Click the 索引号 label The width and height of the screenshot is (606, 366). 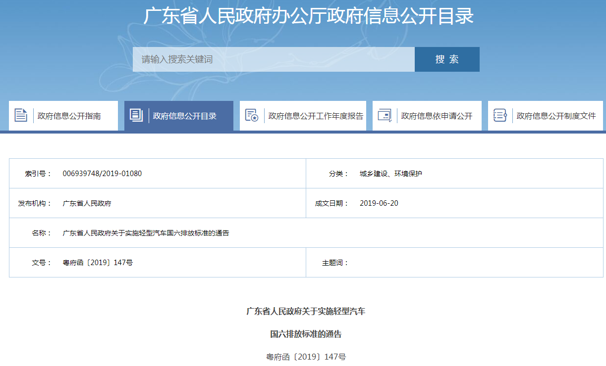coord(38,174)
